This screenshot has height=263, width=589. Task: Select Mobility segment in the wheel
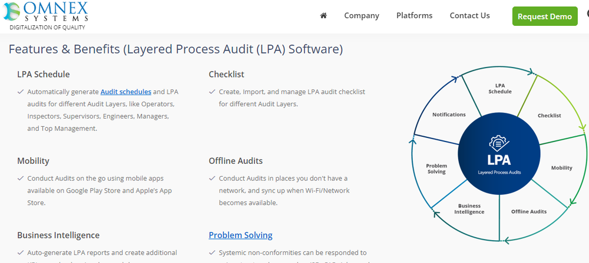click(561, 168)
